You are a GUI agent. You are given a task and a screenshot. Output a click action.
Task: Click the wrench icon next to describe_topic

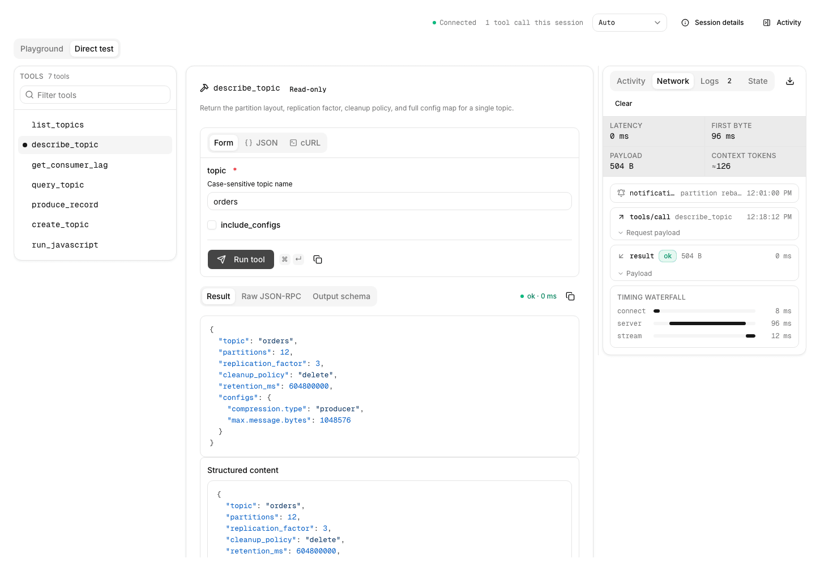pos(204,88)
